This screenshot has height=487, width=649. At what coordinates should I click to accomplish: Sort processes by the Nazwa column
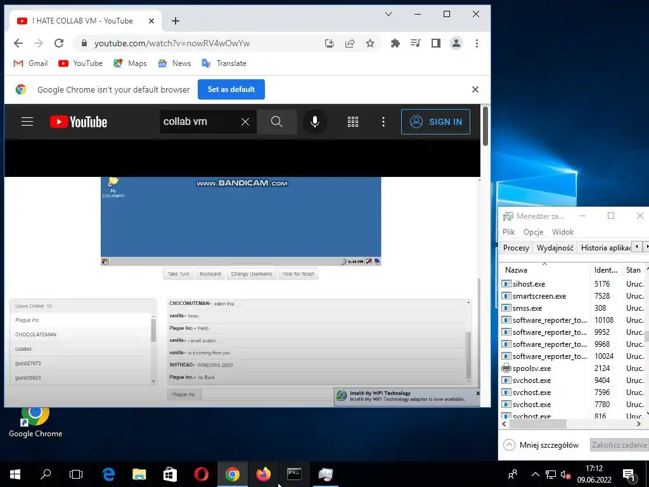tap(544, 269)
